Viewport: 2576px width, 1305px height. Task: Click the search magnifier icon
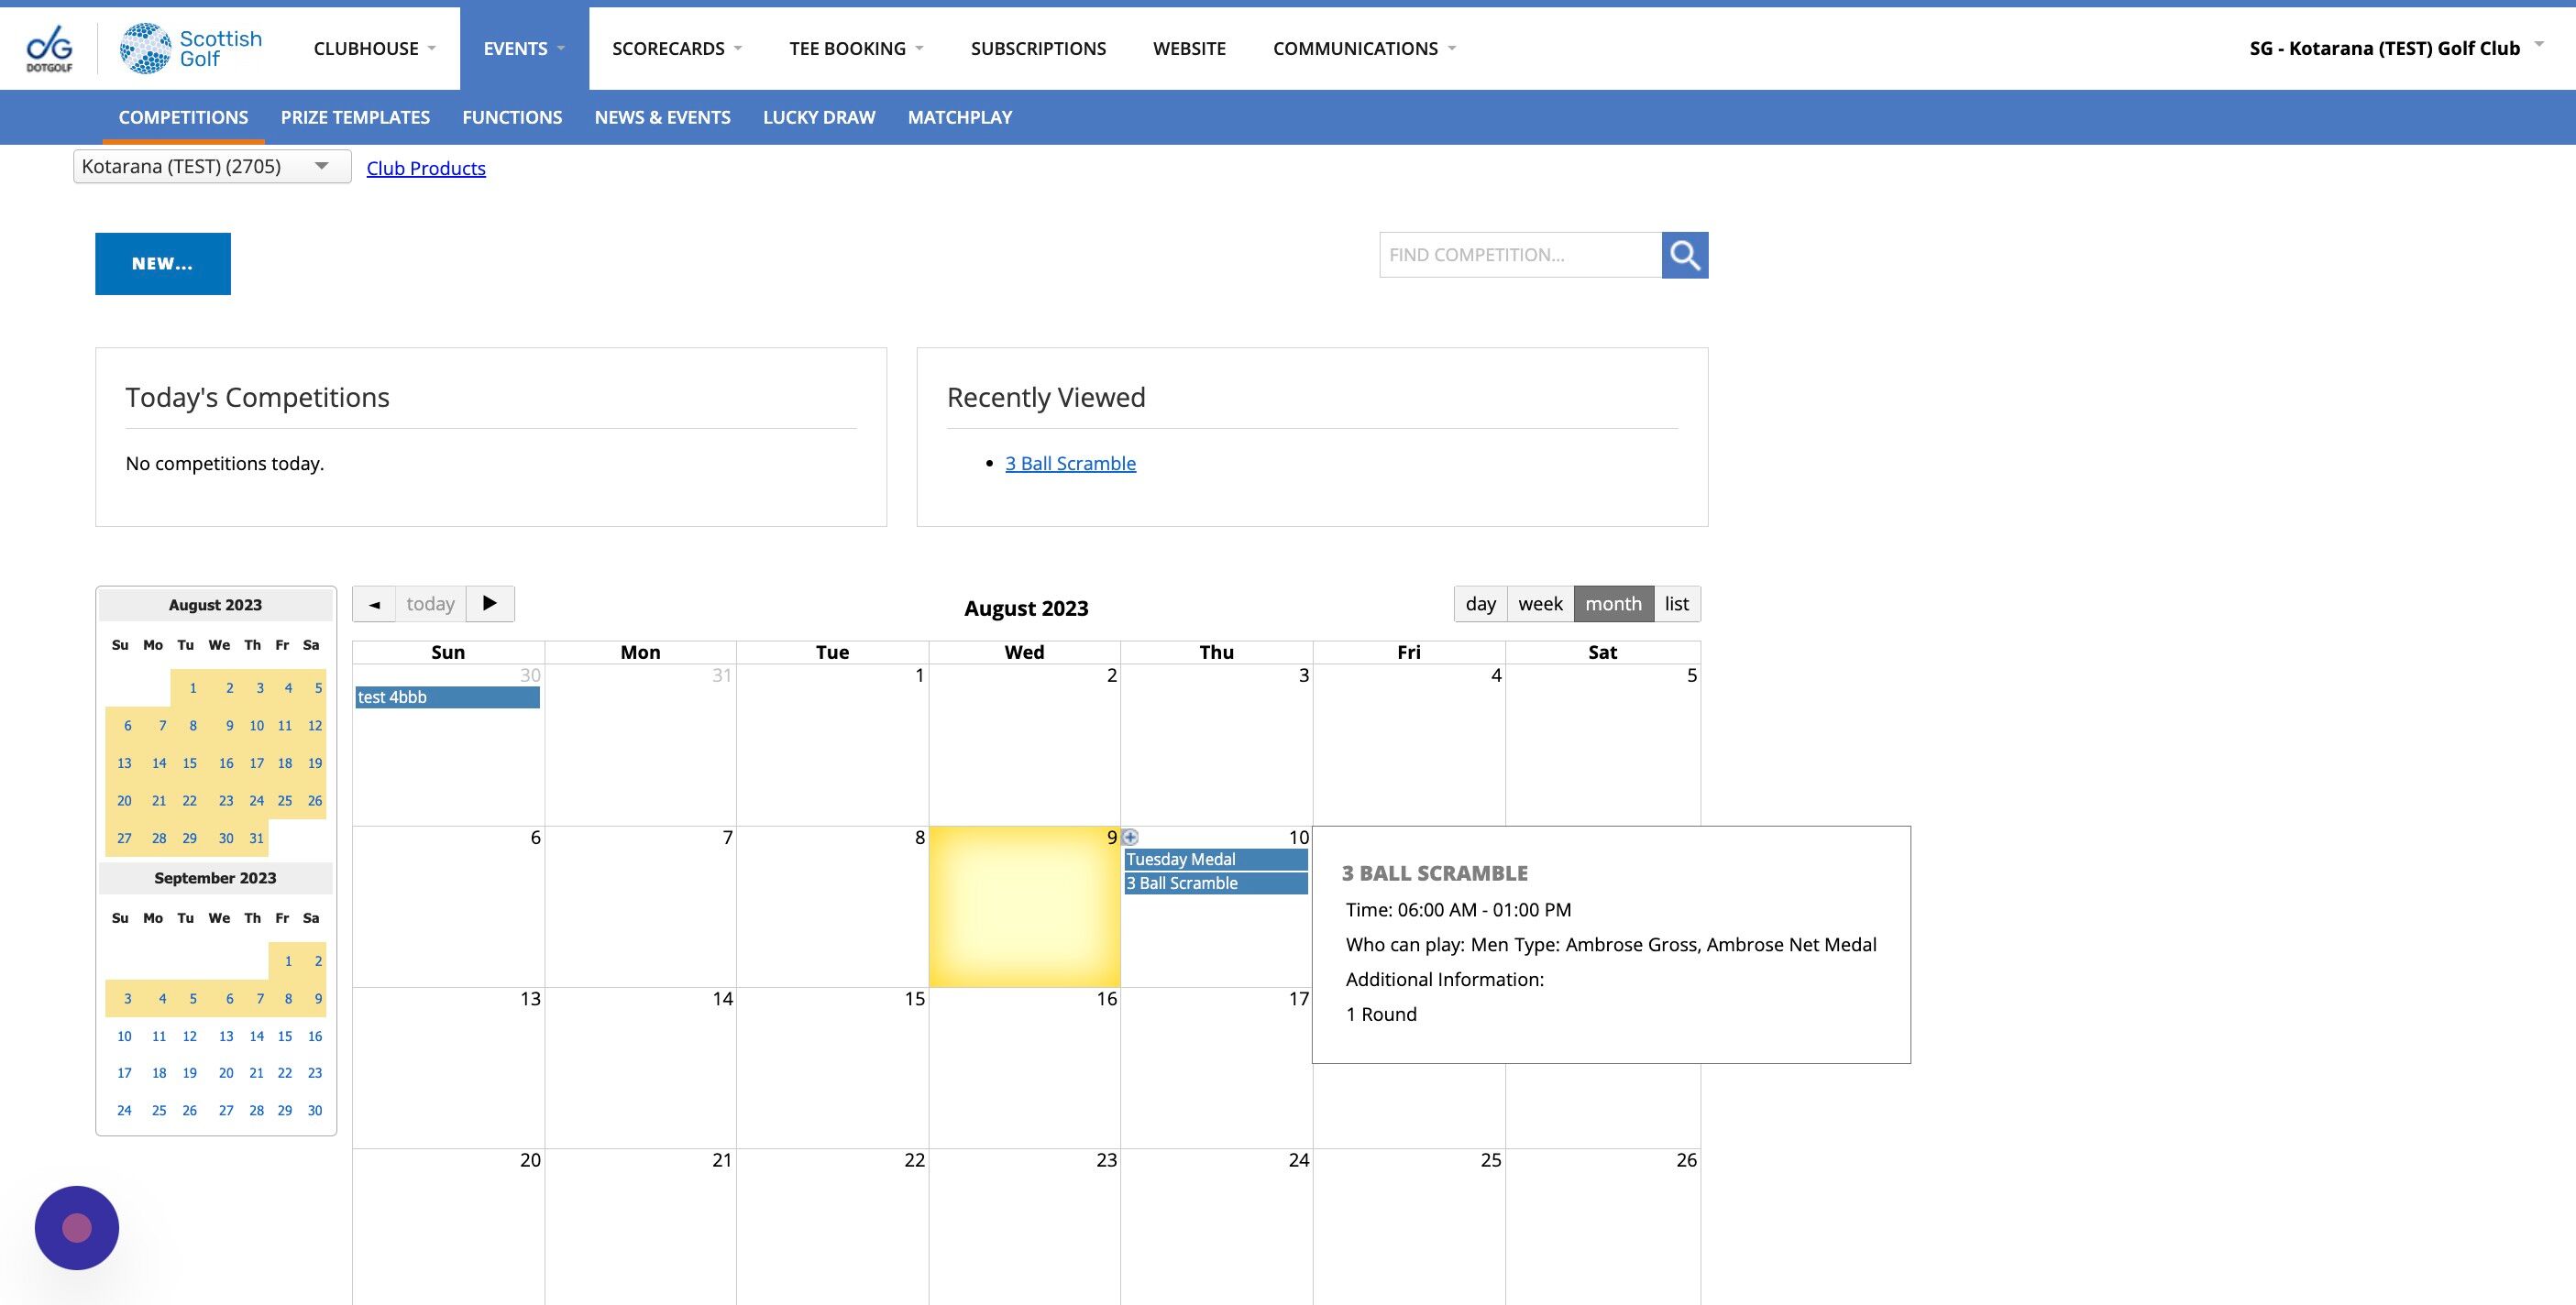click(x=1684, y=255)
